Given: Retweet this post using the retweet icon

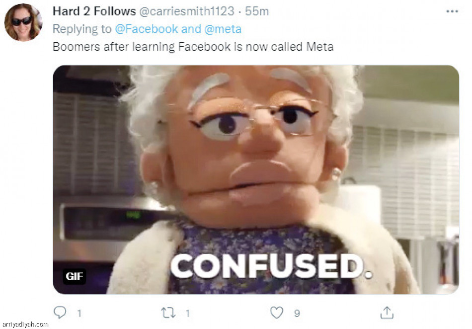Looking at the screenshot, I should (x=168, y=313).
